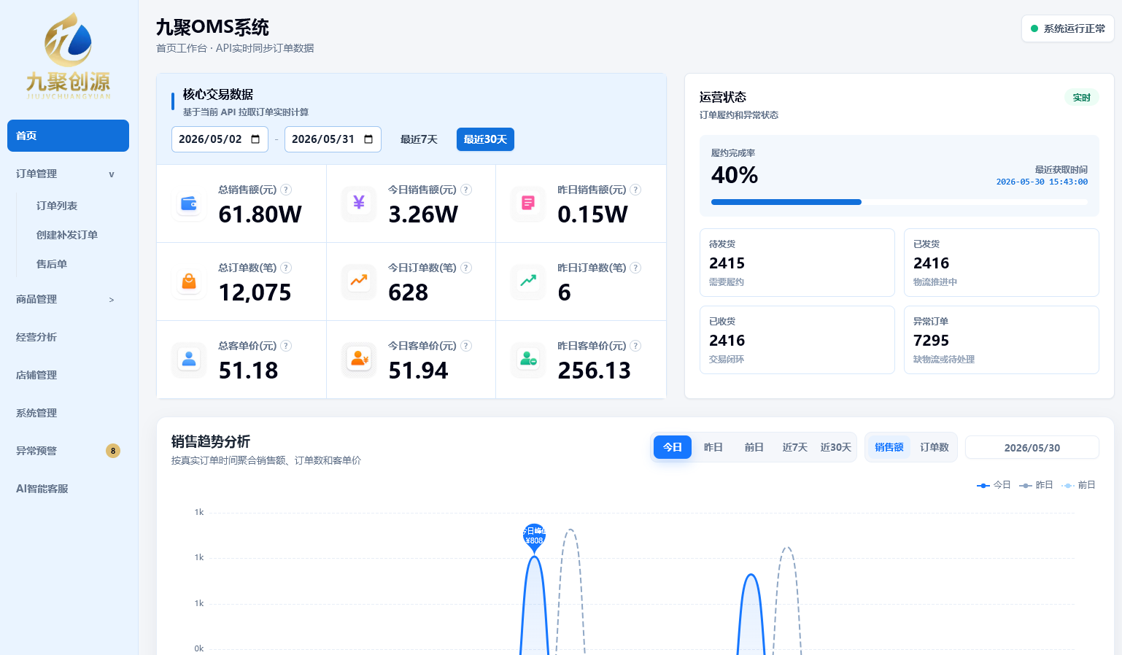Click the 异常预警 badge showing 8
The width and height of the screenshot is (1122, 655).
pos(113,451)
